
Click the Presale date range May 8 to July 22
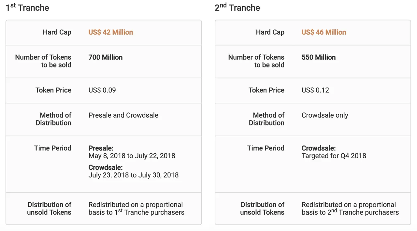pyautogui.click(x=132, y=156)
